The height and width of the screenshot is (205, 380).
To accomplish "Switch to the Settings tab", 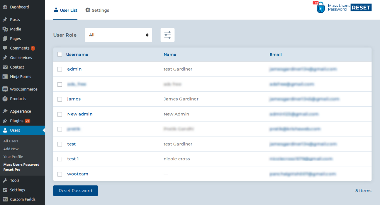I will click(97, 10).
